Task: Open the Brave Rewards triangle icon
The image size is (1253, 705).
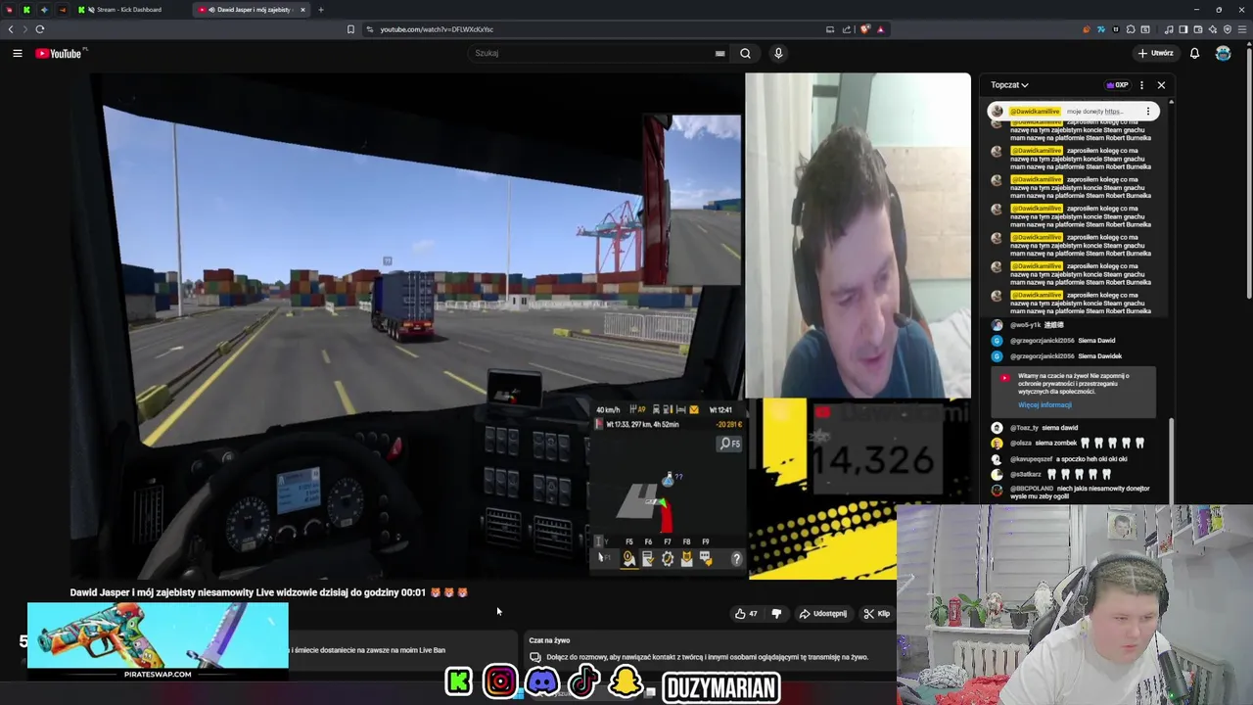Action: point(880,29)
